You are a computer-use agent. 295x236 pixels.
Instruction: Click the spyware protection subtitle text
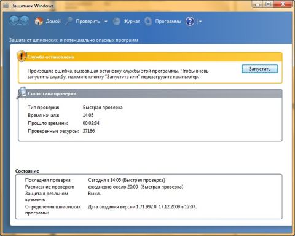coord(74,41)
